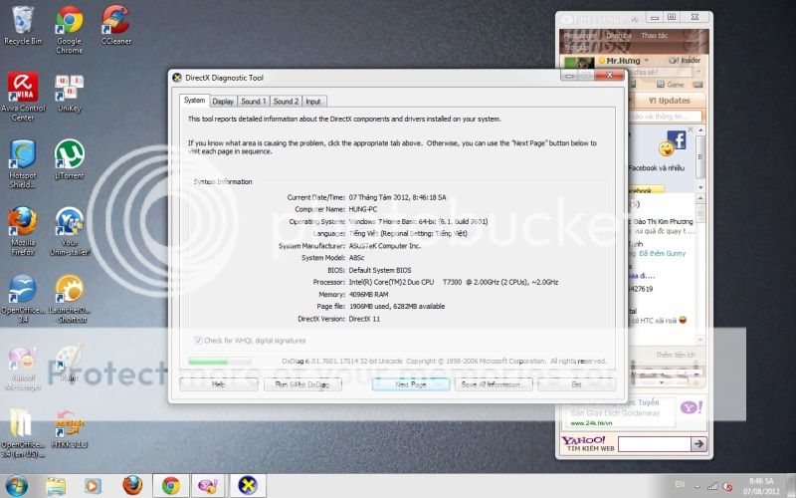Open the Mozilla Firefox desktop shortcut
Image resolution: width=796 pixels, height=498 pixels.
coord(23,231)
